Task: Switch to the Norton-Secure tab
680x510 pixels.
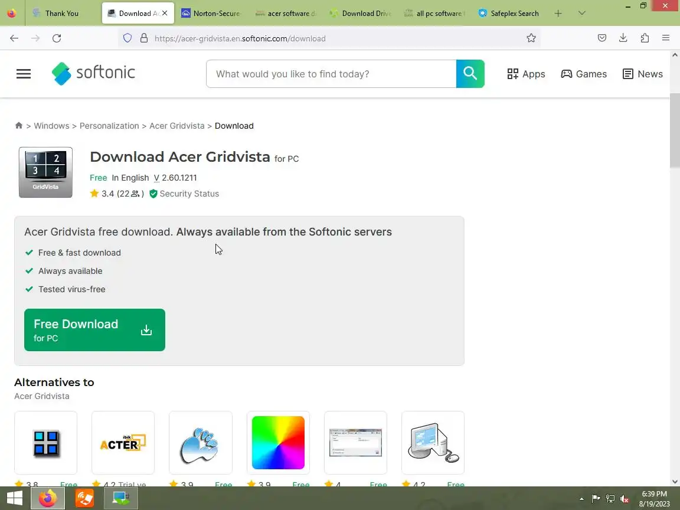Action: click(x=211, y=14)
